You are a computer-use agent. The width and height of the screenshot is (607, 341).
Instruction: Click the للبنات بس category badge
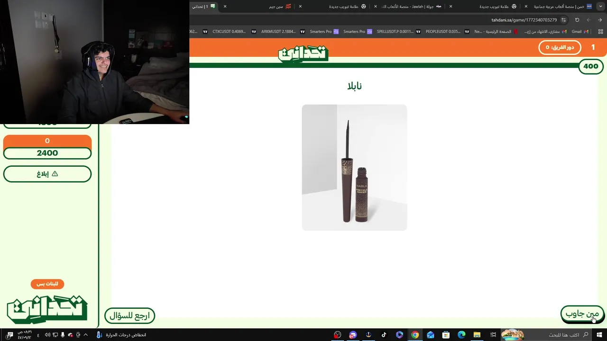click(x=47, y=284)
